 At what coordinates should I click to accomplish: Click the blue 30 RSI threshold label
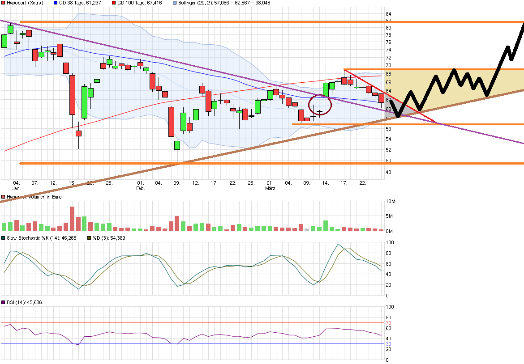pyautogui.click(x=388, y=344)
